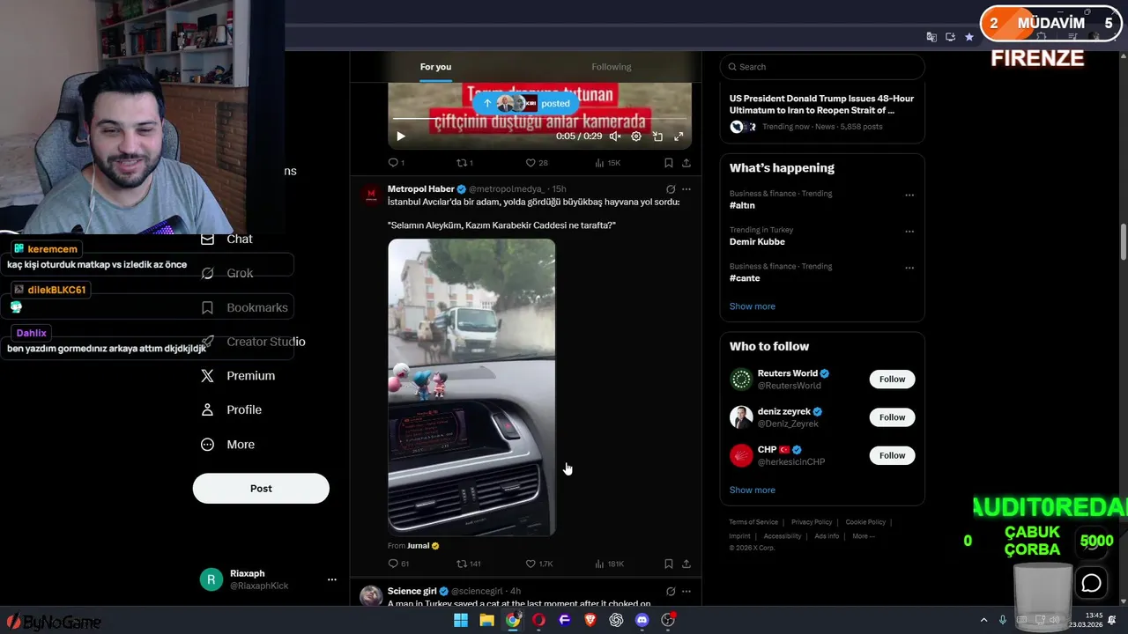Open Opera browser from taskbar
Viewport: 1128px width, 634px height.
coord(538,620)
